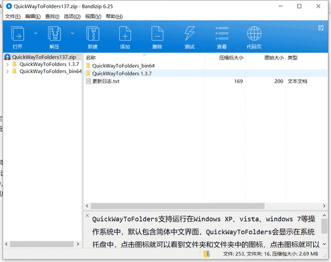Open dropdown arrow next to 解压
Viewport: 331px width, 262px height.
point(72,34)
